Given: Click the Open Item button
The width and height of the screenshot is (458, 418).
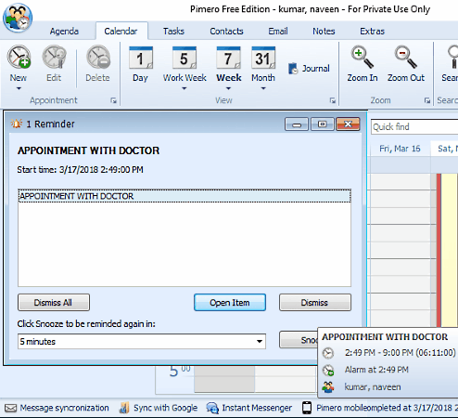Looking at the screenshot, I should tap(230, 303).
